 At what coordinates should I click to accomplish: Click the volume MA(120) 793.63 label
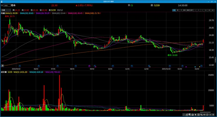pyautogui.click(x=53, y=72)
